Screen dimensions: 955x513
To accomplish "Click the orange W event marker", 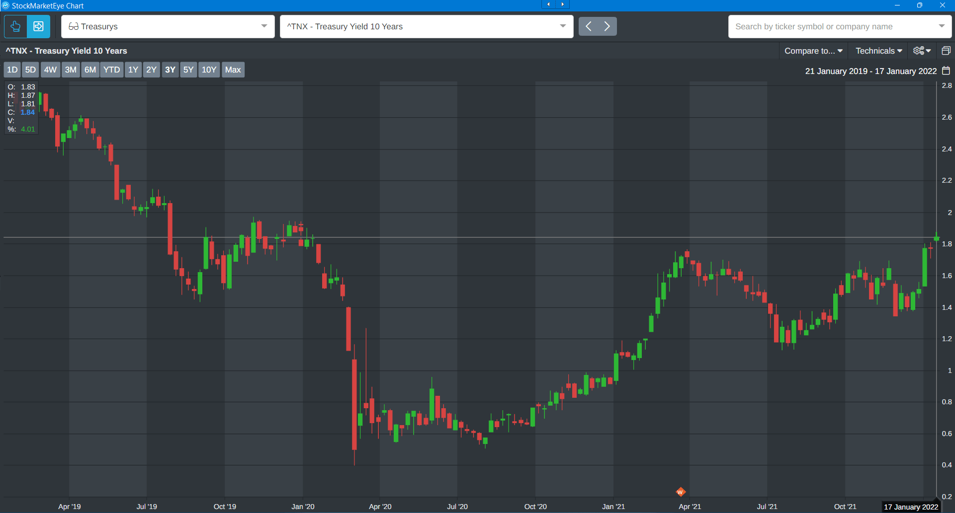I will [x=681, y=492].
